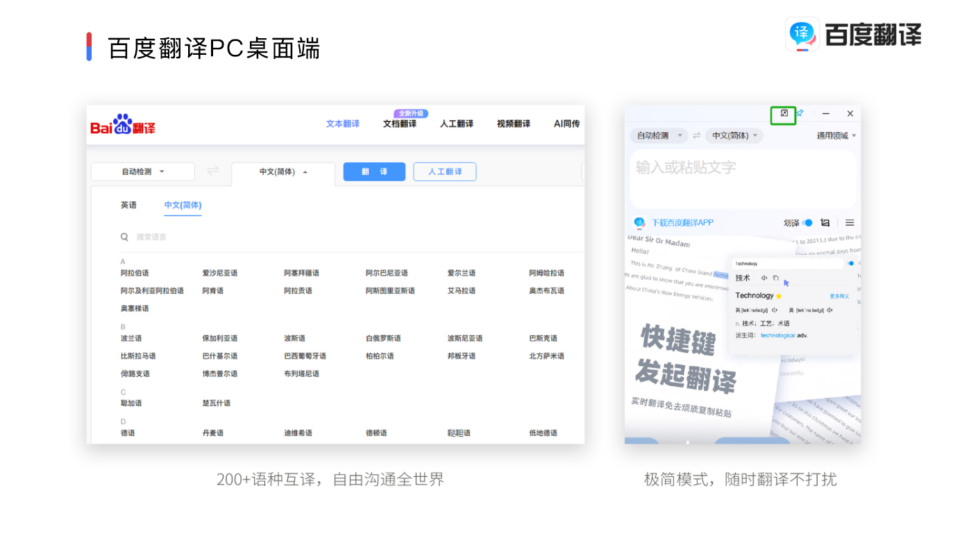960x538 pixels.
Task: Switch to 文本翻译 tab
Action: (x=343, y=124)
